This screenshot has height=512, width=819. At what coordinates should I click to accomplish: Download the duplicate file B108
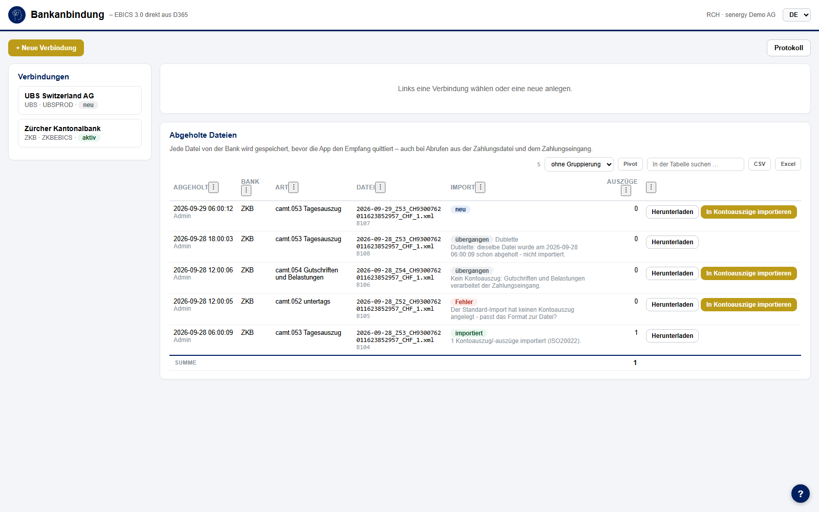tap(672, 242)
